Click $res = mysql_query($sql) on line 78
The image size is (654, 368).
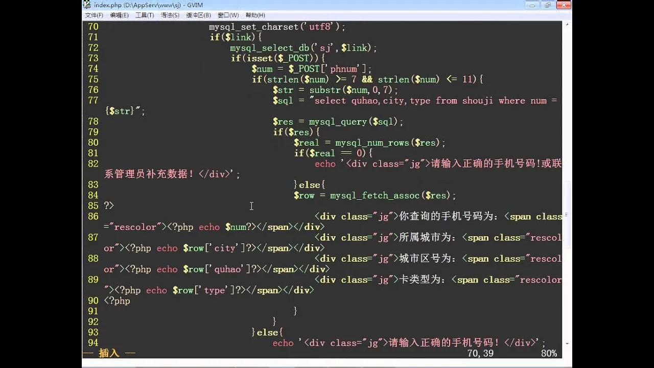click(x=338, y=122)
